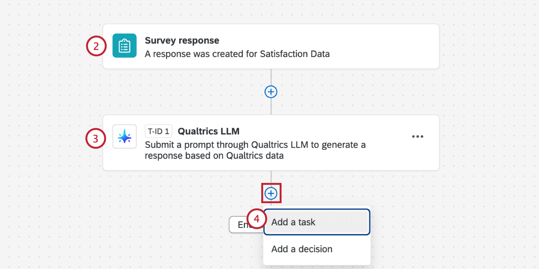
Task: Choose Add a decision from the menu
Action: (x=302, y=249)
